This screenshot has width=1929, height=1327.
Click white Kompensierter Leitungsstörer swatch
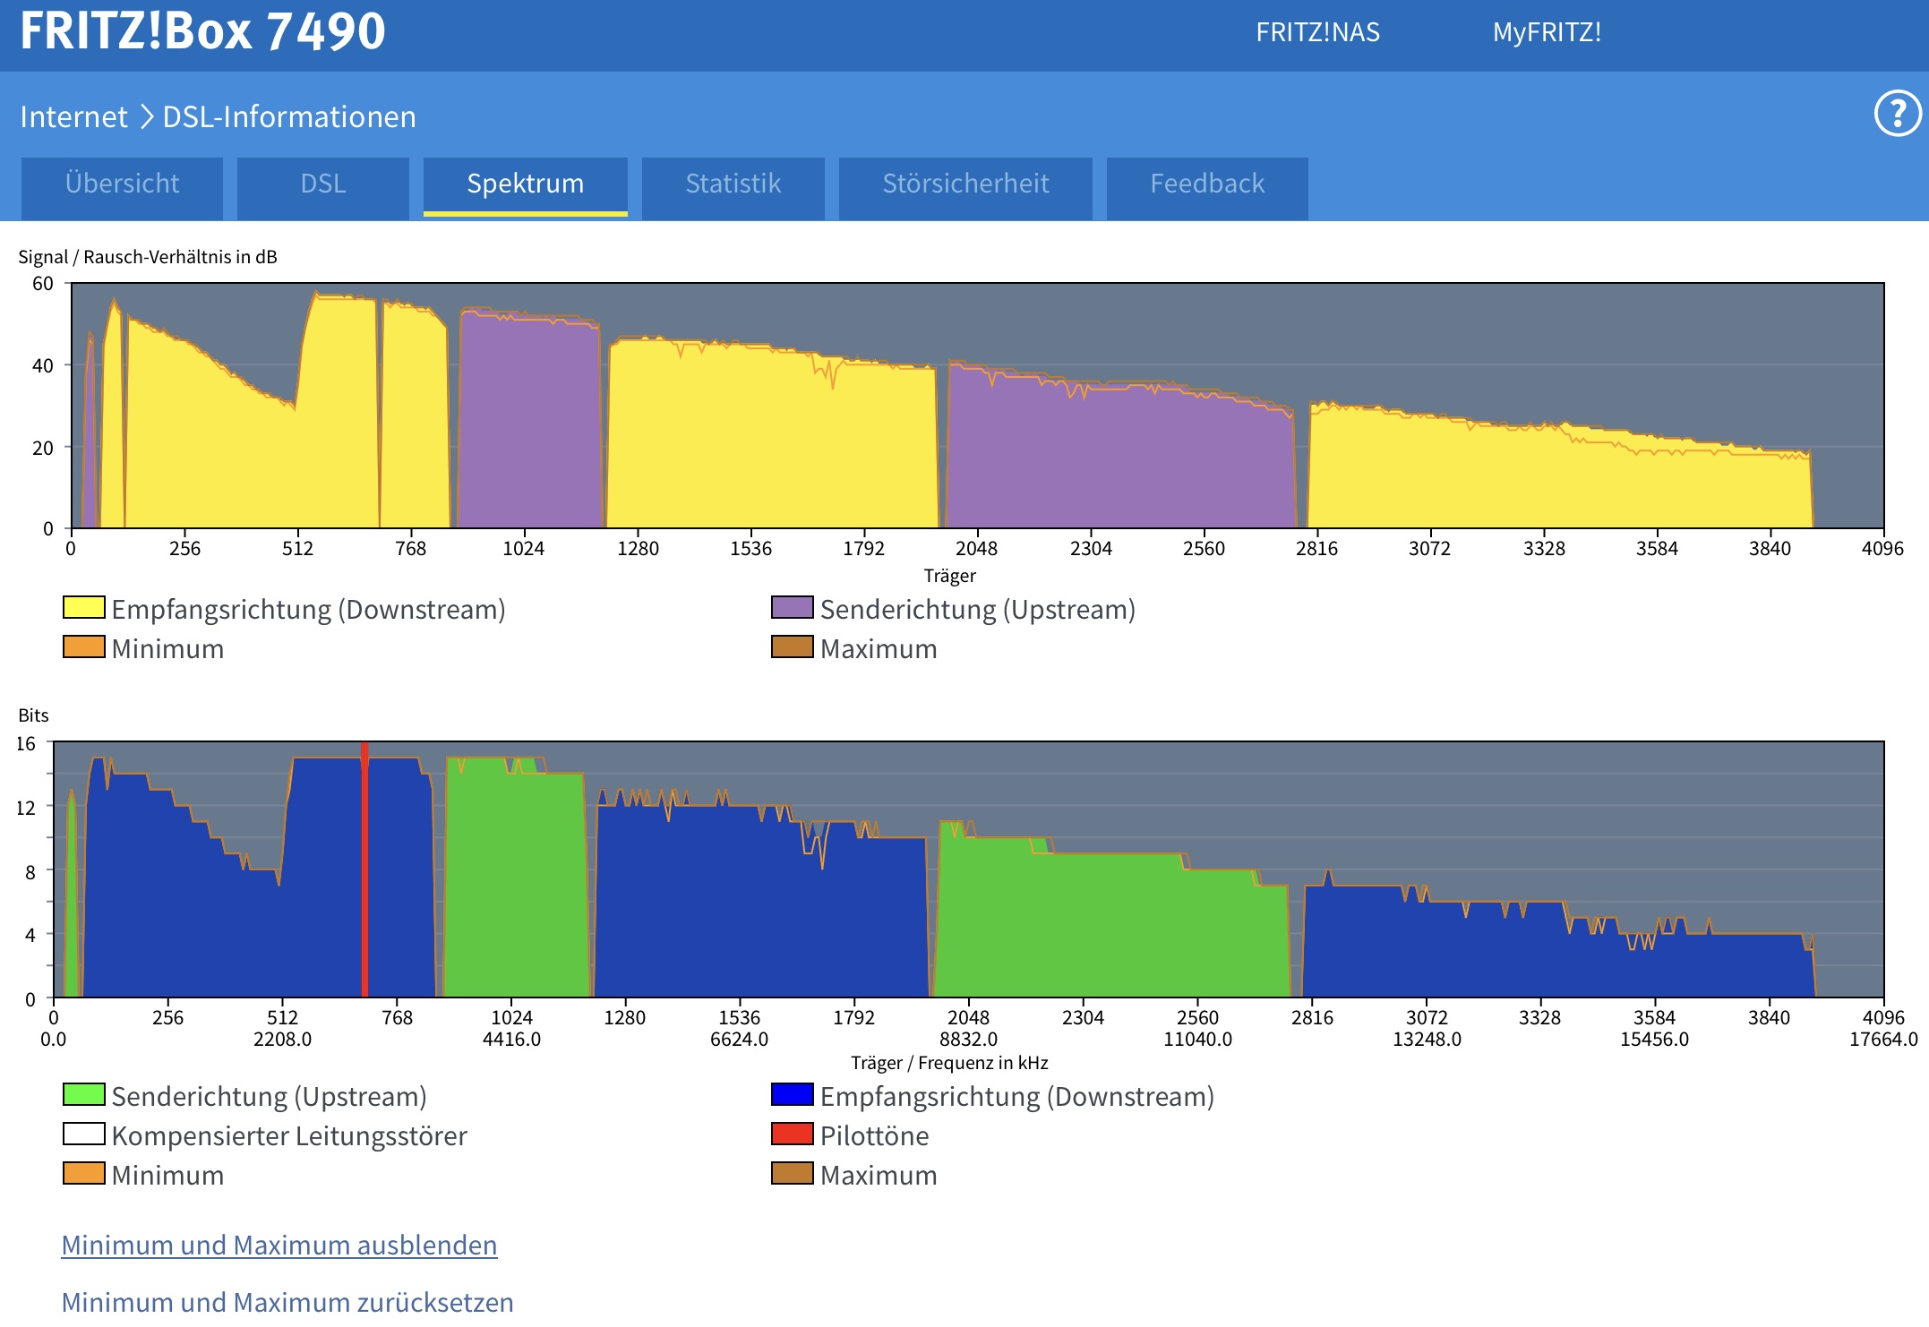tap(83, 1134)
